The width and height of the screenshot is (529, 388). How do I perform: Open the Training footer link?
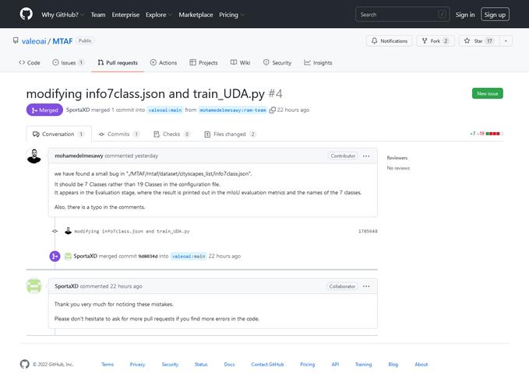[x=363, y=365]
